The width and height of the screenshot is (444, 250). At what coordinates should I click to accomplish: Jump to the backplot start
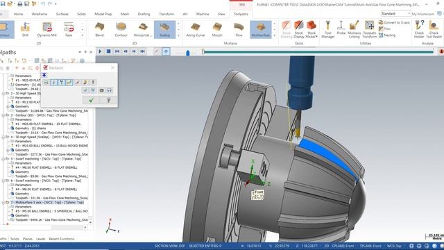click(117, 51)
